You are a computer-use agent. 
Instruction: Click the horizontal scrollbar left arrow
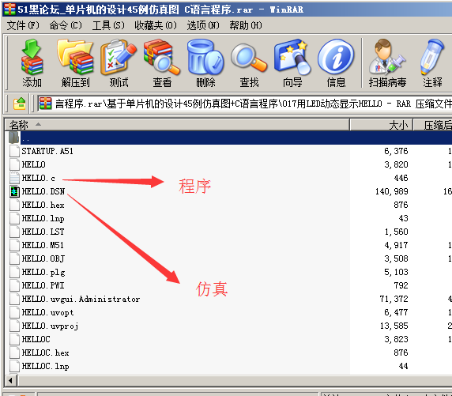(11, 380)
